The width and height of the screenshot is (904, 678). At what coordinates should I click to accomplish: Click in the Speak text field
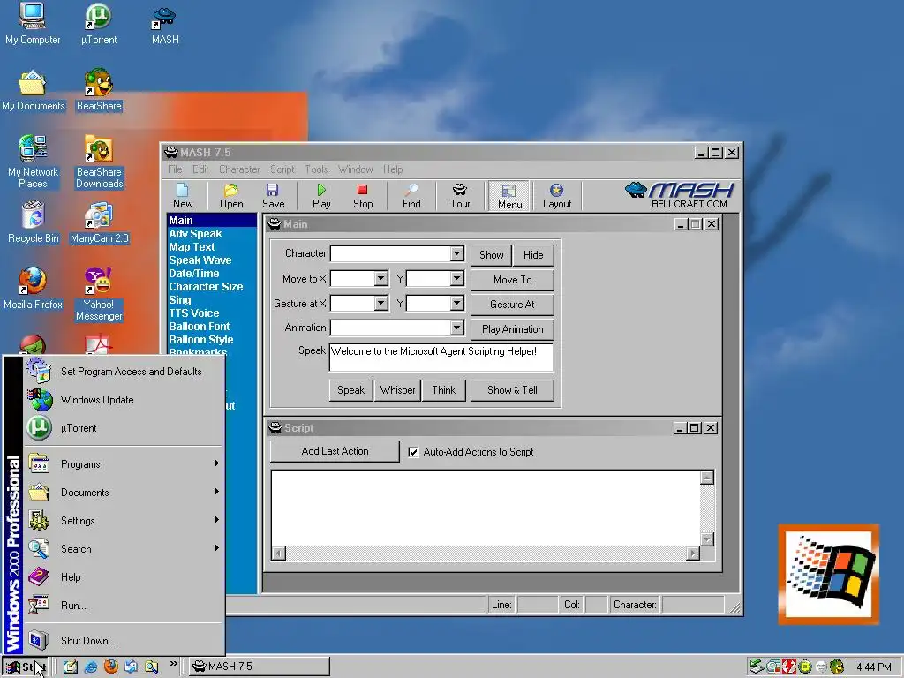pos(441,358)
